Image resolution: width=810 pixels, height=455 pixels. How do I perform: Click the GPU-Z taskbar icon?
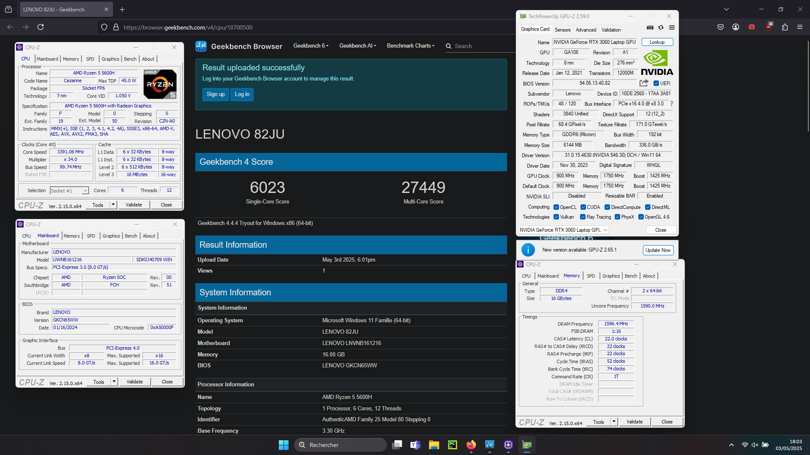527,445
